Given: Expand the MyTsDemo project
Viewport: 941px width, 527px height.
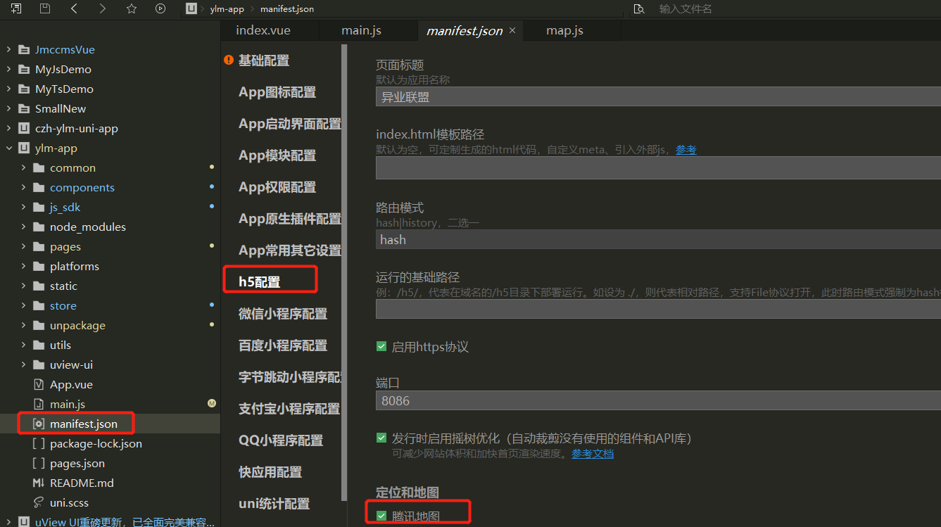Looking at the screenshot, I should coord(8,89).
